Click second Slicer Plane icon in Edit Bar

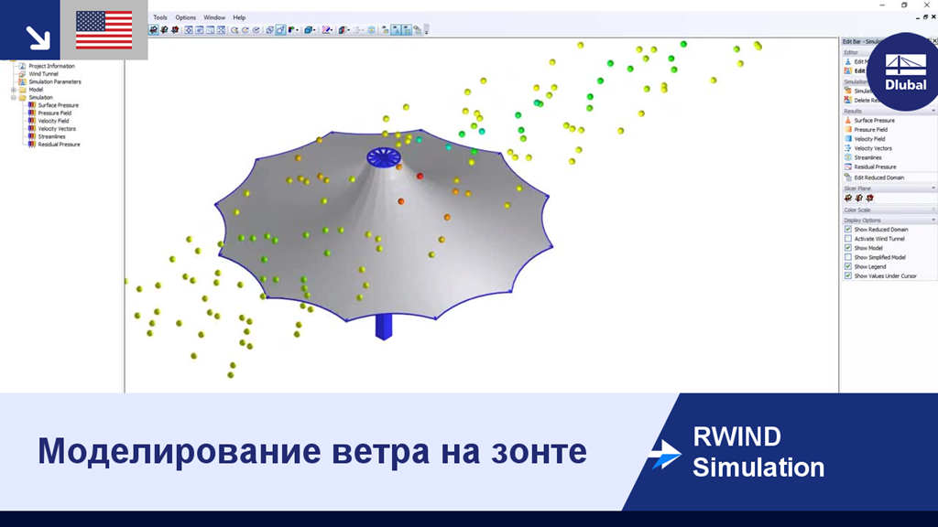click(x=859, y=198)
